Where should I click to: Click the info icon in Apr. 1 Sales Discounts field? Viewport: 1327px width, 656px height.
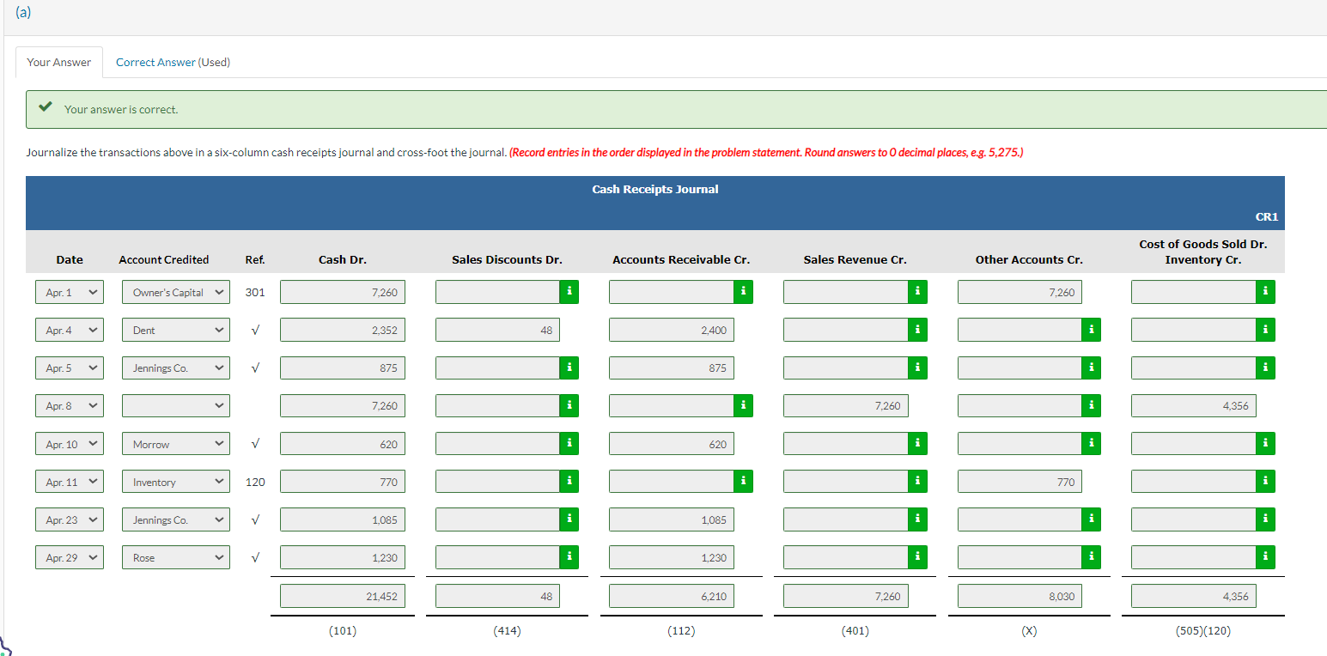pyautogui.click(x=569, y=292)
